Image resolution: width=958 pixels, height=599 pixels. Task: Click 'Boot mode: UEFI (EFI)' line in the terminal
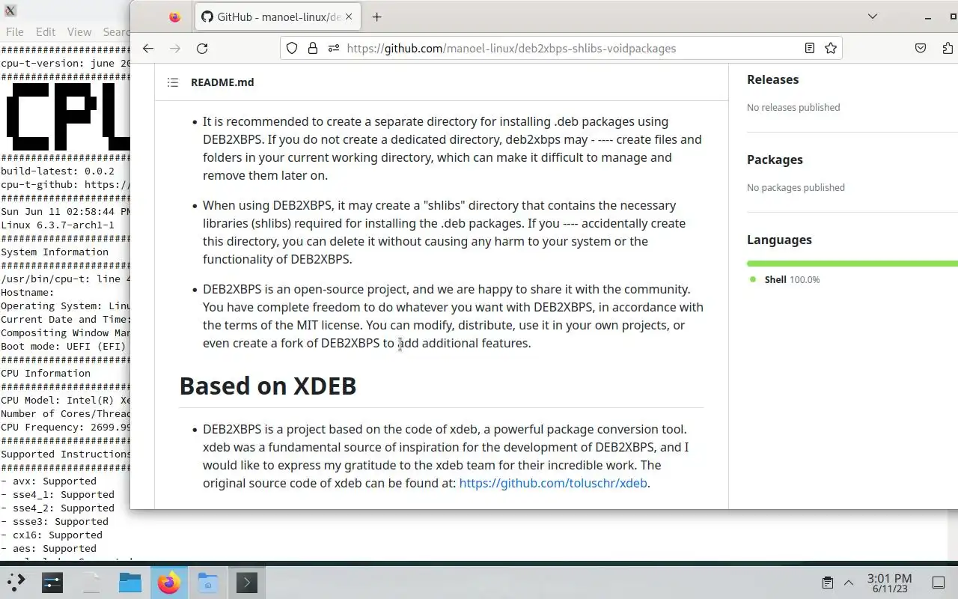coord(64,347)
